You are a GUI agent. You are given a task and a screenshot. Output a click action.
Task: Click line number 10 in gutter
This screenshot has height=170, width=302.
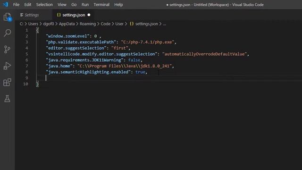click(x=25, y=84)
